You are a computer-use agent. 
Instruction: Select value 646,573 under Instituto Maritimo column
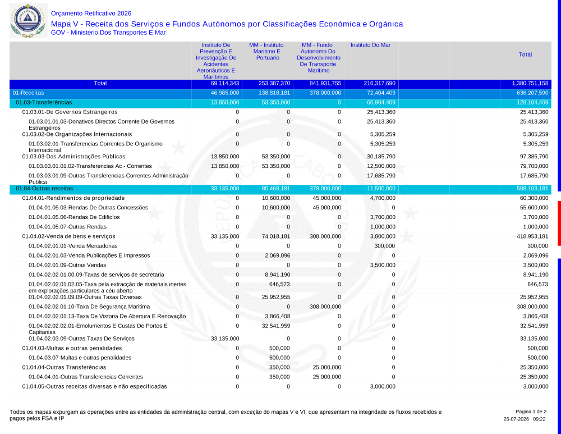tap(279, 284)
